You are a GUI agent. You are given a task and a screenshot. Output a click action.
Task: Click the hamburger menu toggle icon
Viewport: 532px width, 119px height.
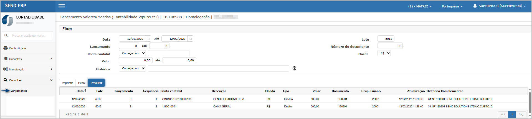(x=62, y=6)
